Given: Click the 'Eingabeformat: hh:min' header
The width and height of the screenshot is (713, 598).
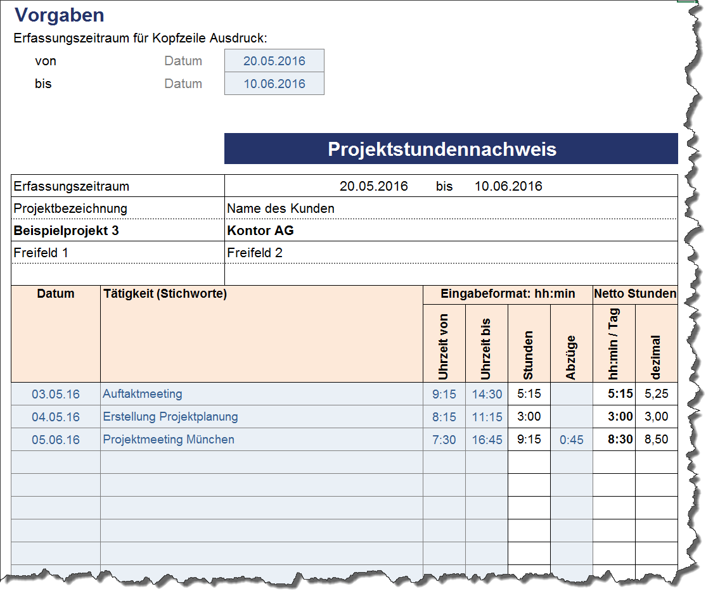Looking at the screenshot, I should (x=508, y=294).
